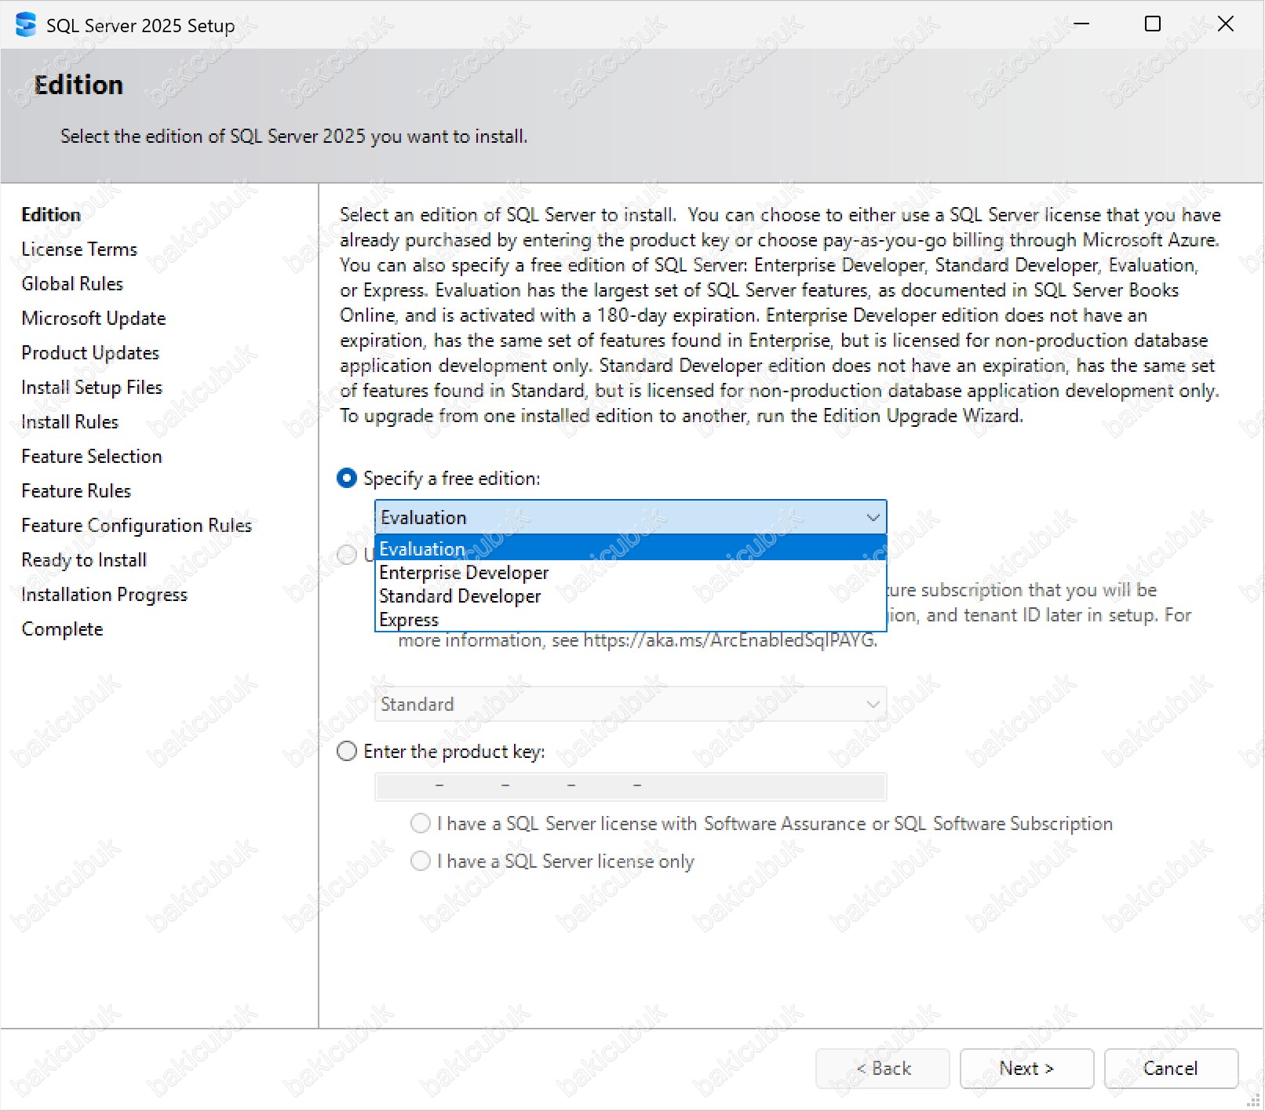The width and height of the screenshot is (1265, 1111).
Task: Click the SQL Server Setup title bar icon
Action: 25,25
